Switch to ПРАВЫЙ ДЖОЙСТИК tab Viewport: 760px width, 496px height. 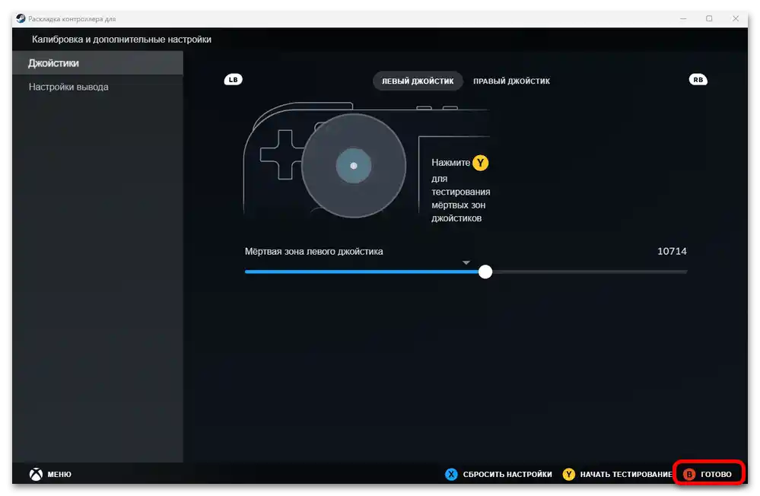click(511, 81)
